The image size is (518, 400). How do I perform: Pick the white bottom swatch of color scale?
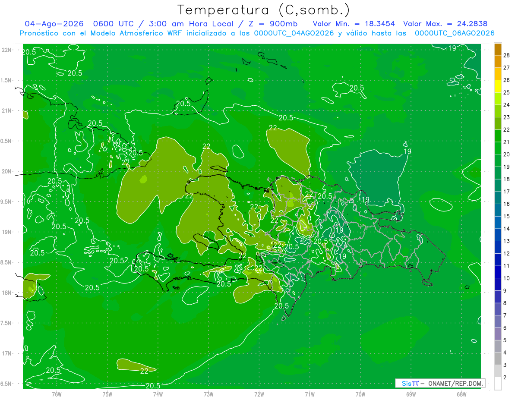coord(498,384)
